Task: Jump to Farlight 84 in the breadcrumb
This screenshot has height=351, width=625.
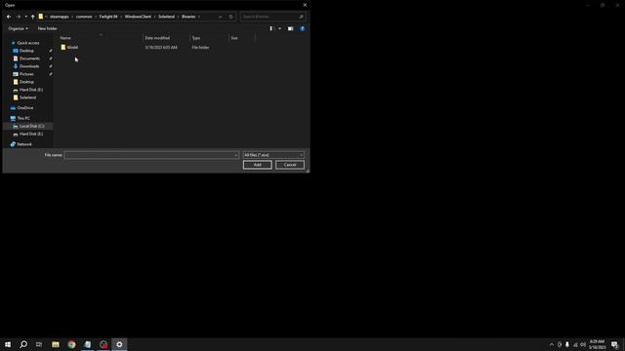Action: click(x=108, y=17)
